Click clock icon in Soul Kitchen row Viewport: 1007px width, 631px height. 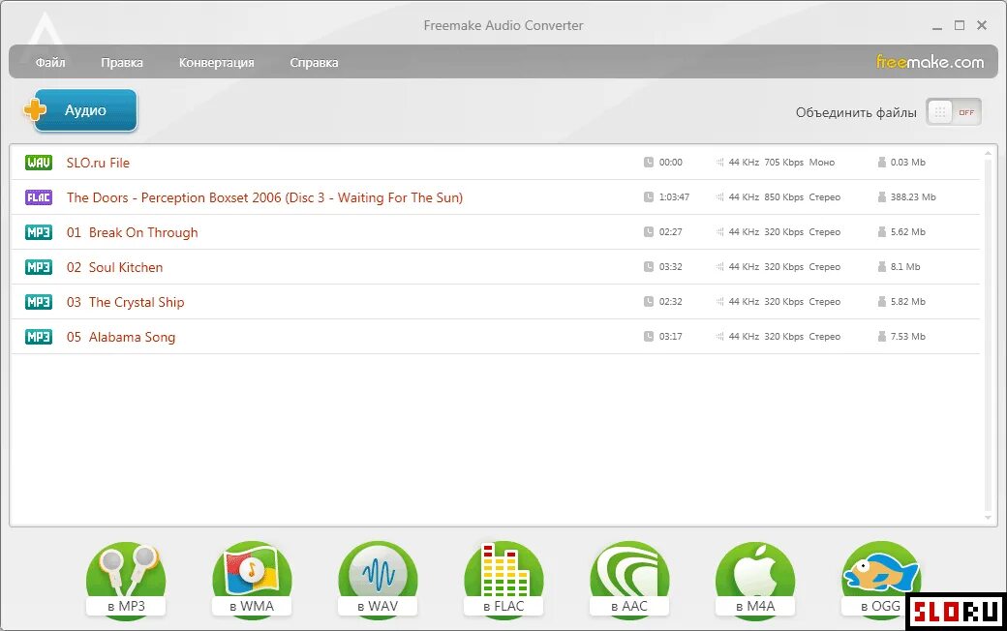click(649, 266)
